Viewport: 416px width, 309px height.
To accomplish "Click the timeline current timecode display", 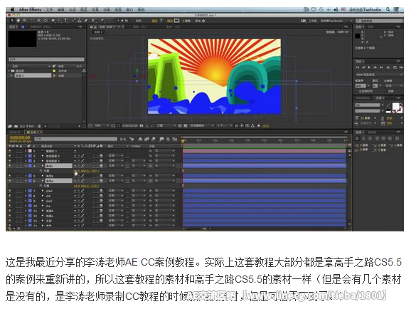I will (x=20, y=137).
